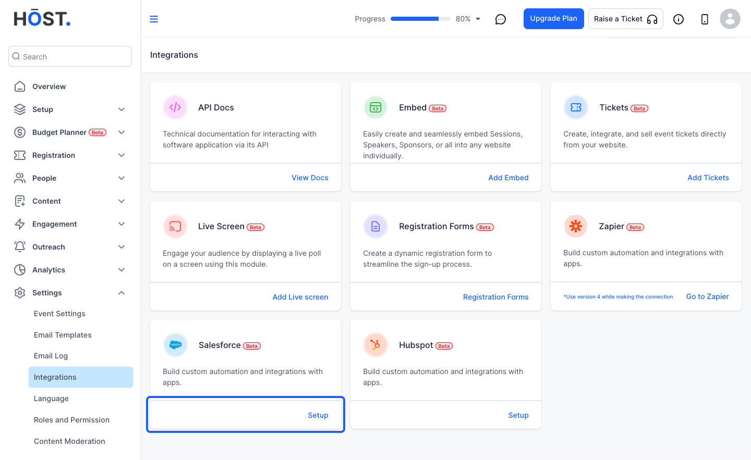Click the Salesforce Beta badge
The image size is (751, 460).
[x=252, y=346]
